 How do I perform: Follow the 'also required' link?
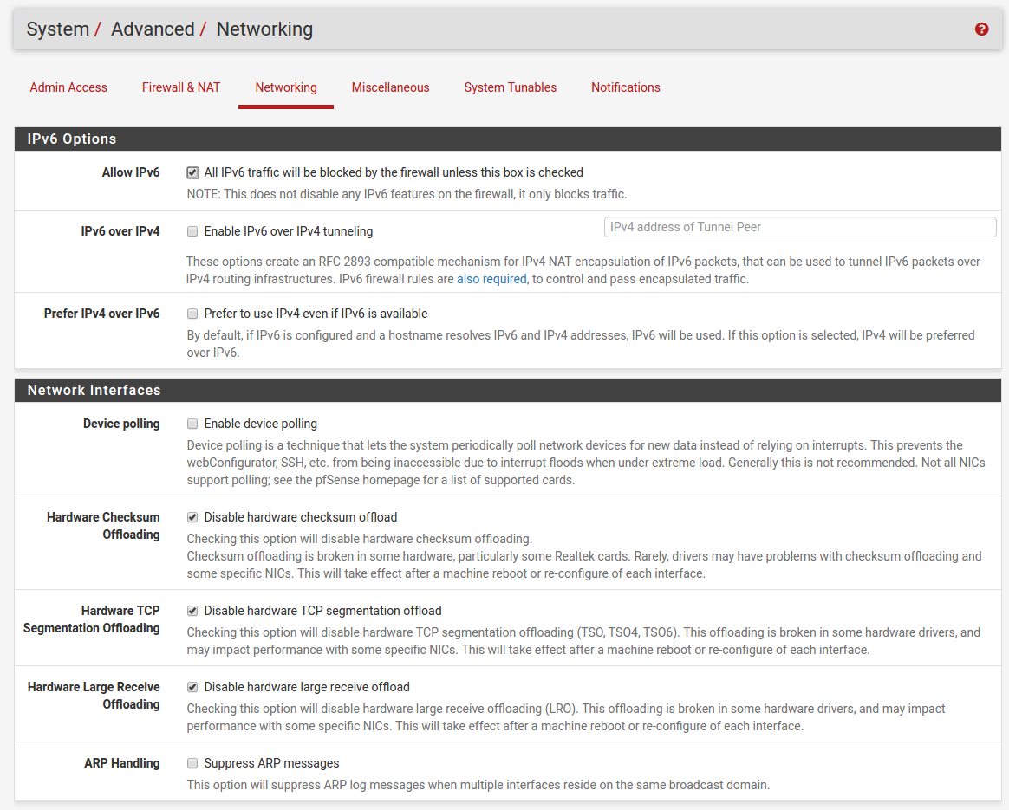click(491, 279)
